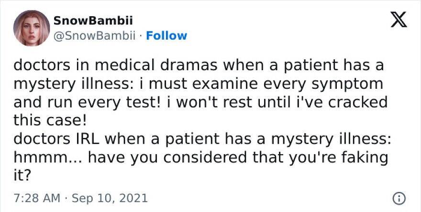421x212 pixels.
Task: Click SnowBambii's profile avatar
Action: click(x=32, y=28)
